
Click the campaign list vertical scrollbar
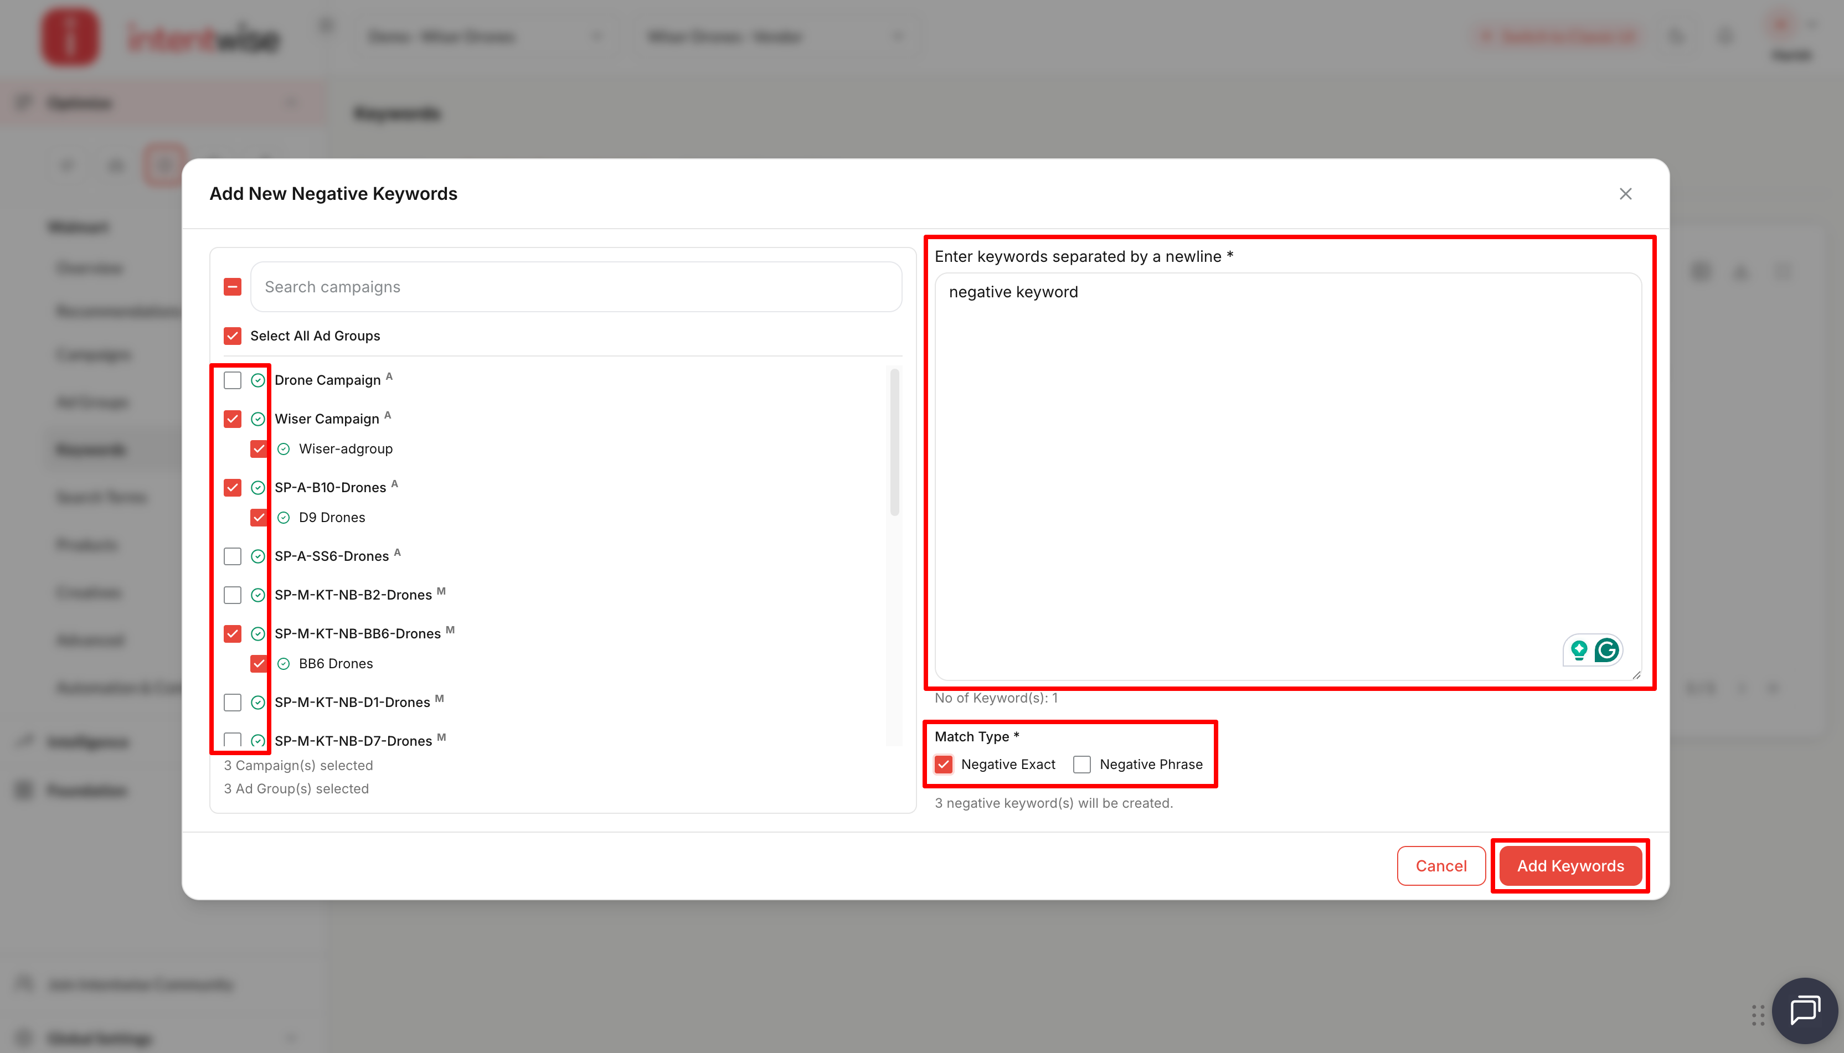pos(894,442)
